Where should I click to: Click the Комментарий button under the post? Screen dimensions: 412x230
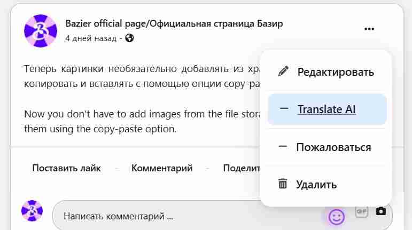(162, 168)
